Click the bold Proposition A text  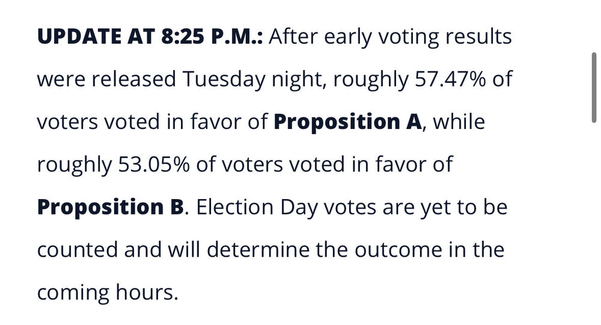[x=348, y=122]
